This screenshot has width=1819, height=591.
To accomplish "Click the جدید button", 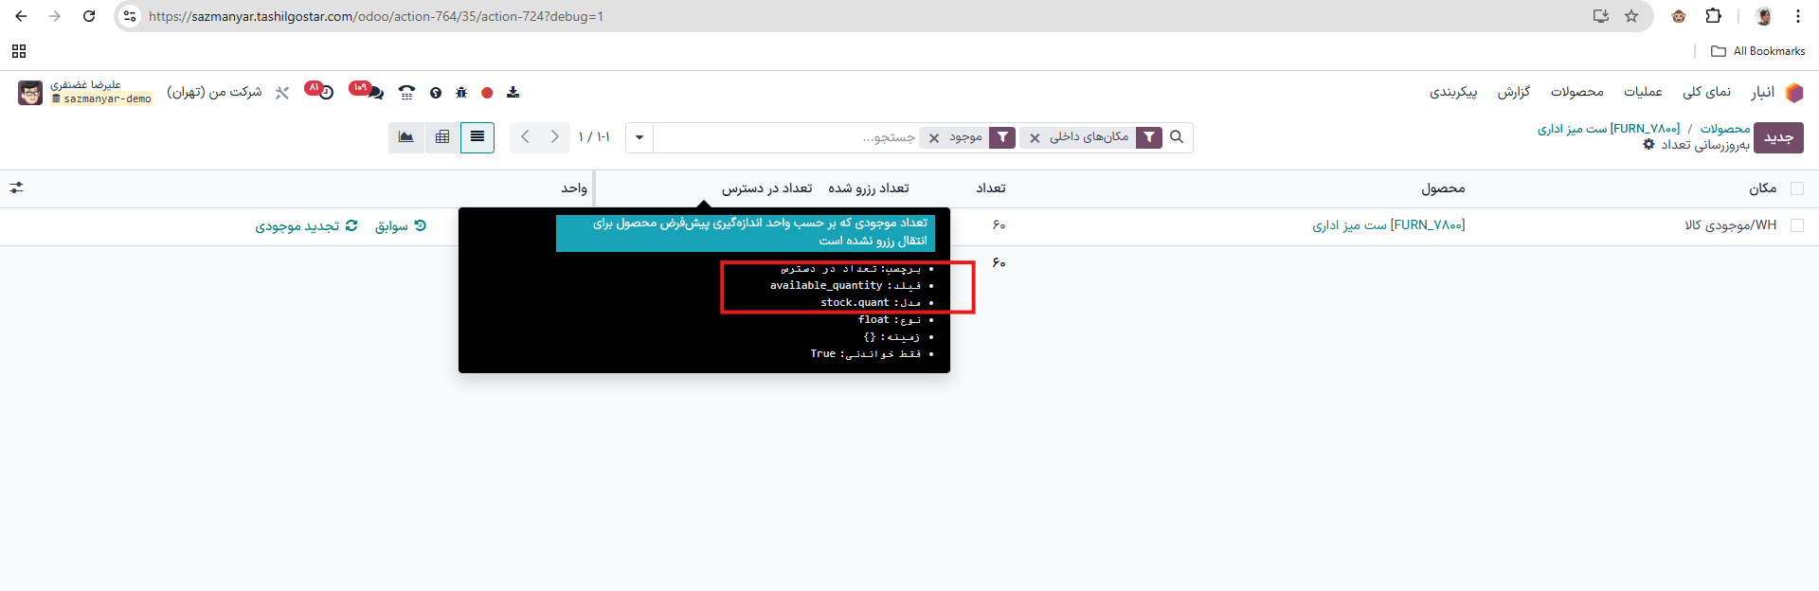I will point(1778,137).
